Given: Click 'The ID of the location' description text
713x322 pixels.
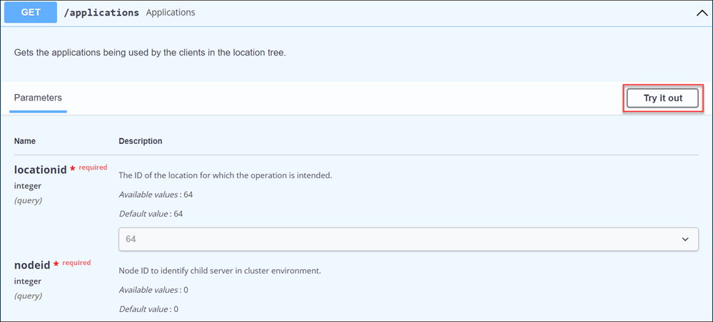Looking at the screenshot, I should (225, 175).
